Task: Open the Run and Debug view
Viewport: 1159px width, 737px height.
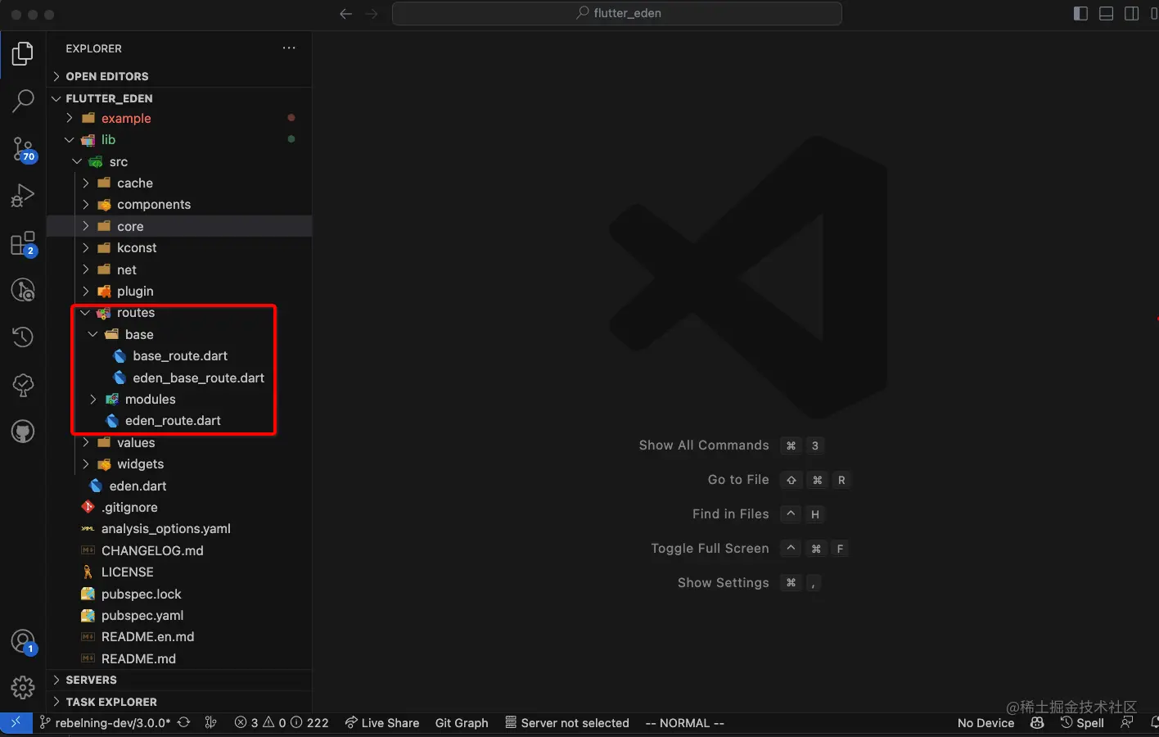Action: pyautogui.click(x=23, y=196)
